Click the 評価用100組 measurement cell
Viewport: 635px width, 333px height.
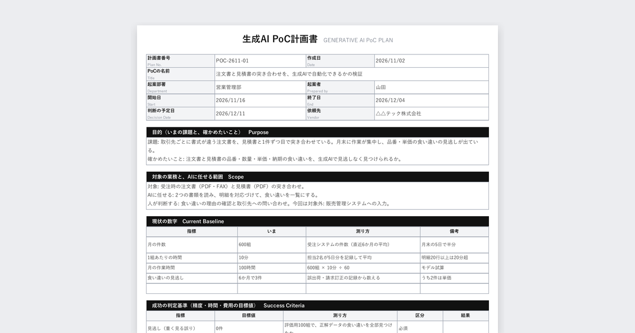340,327
